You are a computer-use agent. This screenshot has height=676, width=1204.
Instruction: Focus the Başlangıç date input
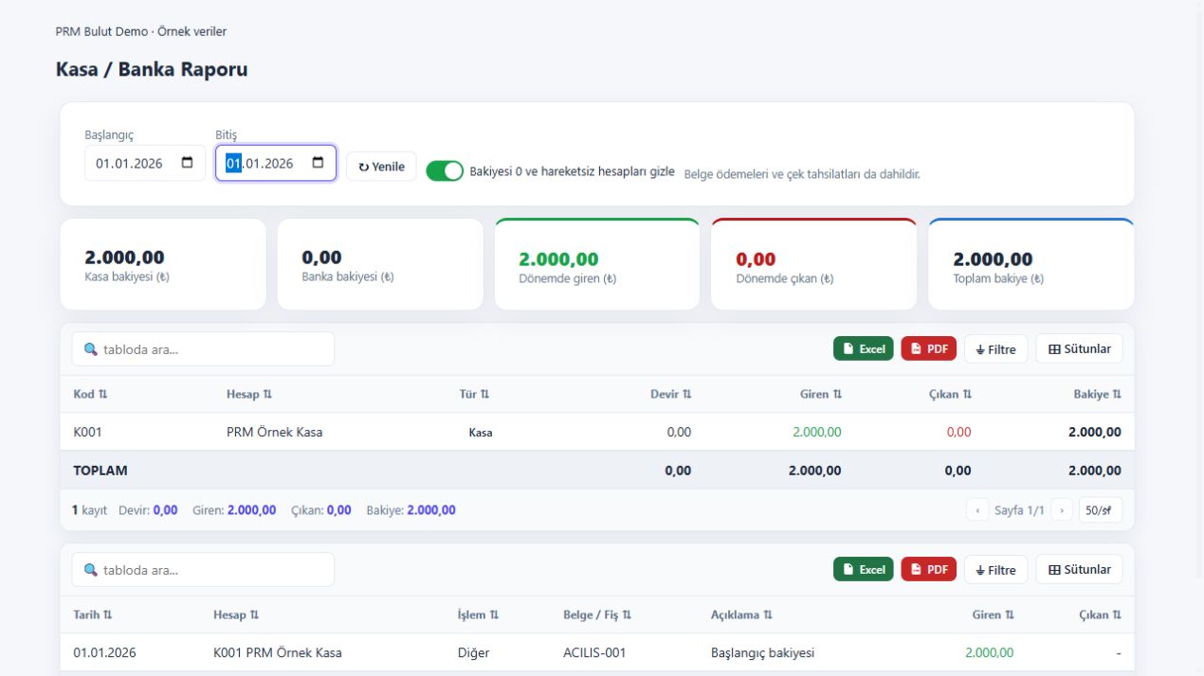[145, 163]
